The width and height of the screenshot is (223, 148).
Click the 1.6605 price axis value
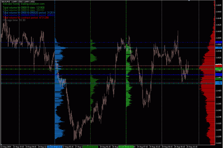[x=219, y=31]
